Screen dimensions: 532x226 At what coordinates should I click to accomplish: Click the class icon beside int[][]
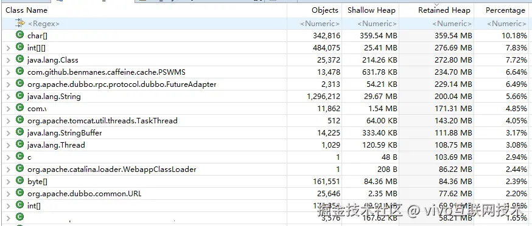click(x=19, y=47)
